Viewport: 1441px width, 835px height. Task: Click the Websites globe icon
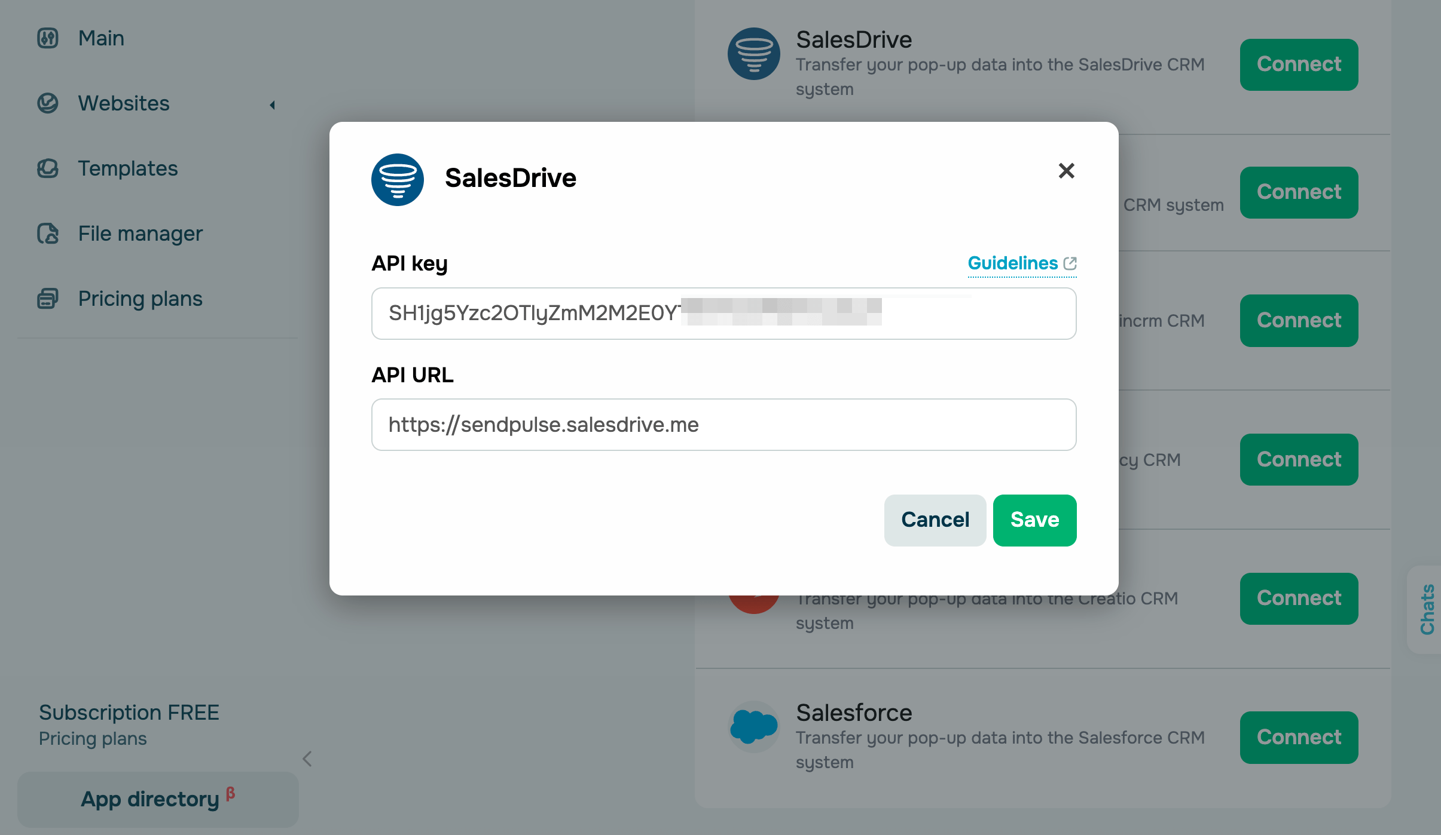(48, 103)
